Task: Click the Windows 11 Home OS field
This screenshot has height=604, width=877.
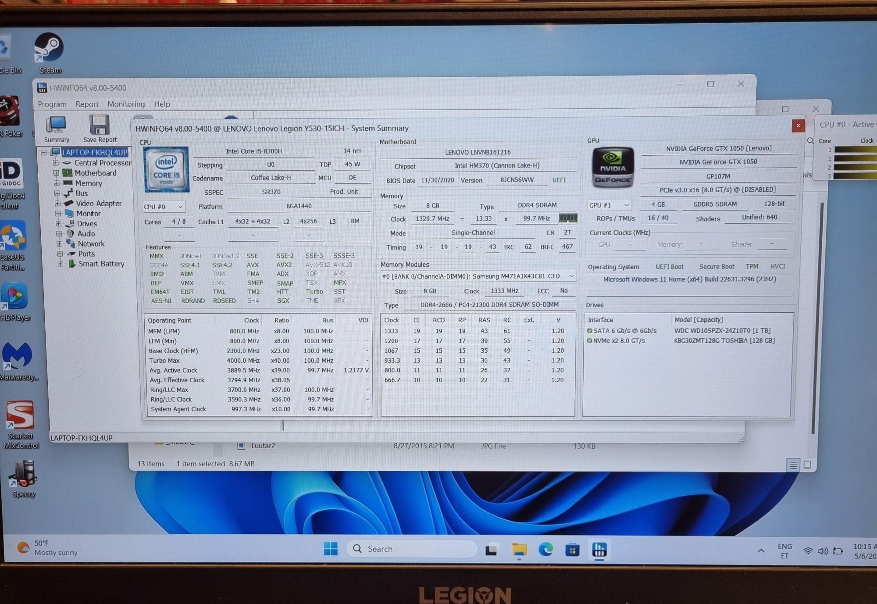Action: click(689, 279)
